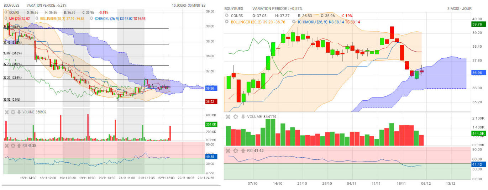Move VOLUME 844116 panel down
Viewport: 488px width, 190px height.
click(x=243, y=117)
